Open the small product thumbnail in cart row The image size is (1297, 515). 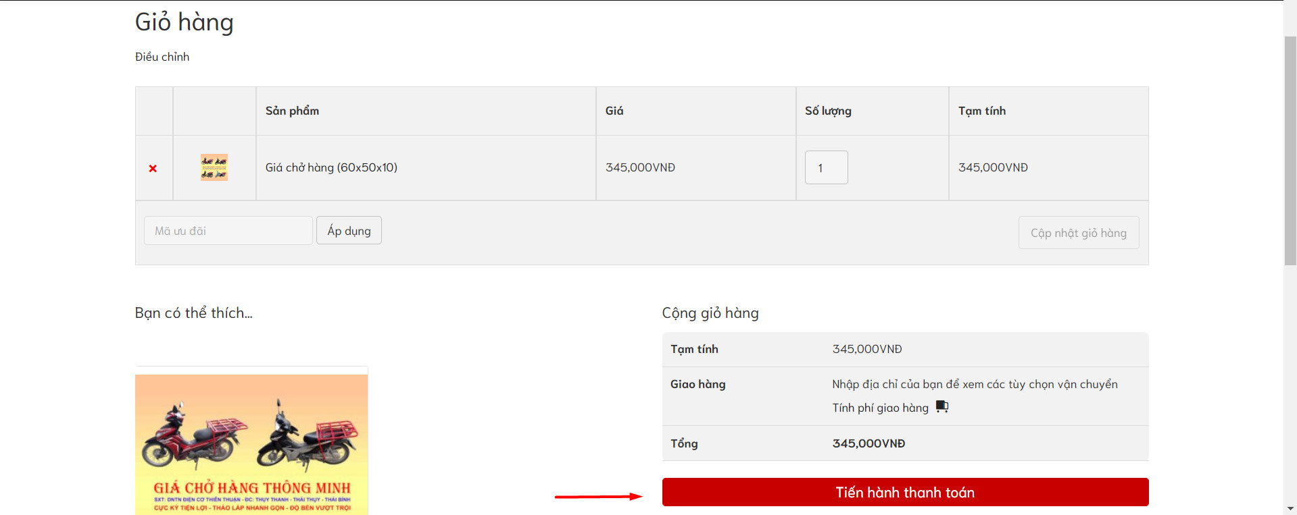pos(214,167)
